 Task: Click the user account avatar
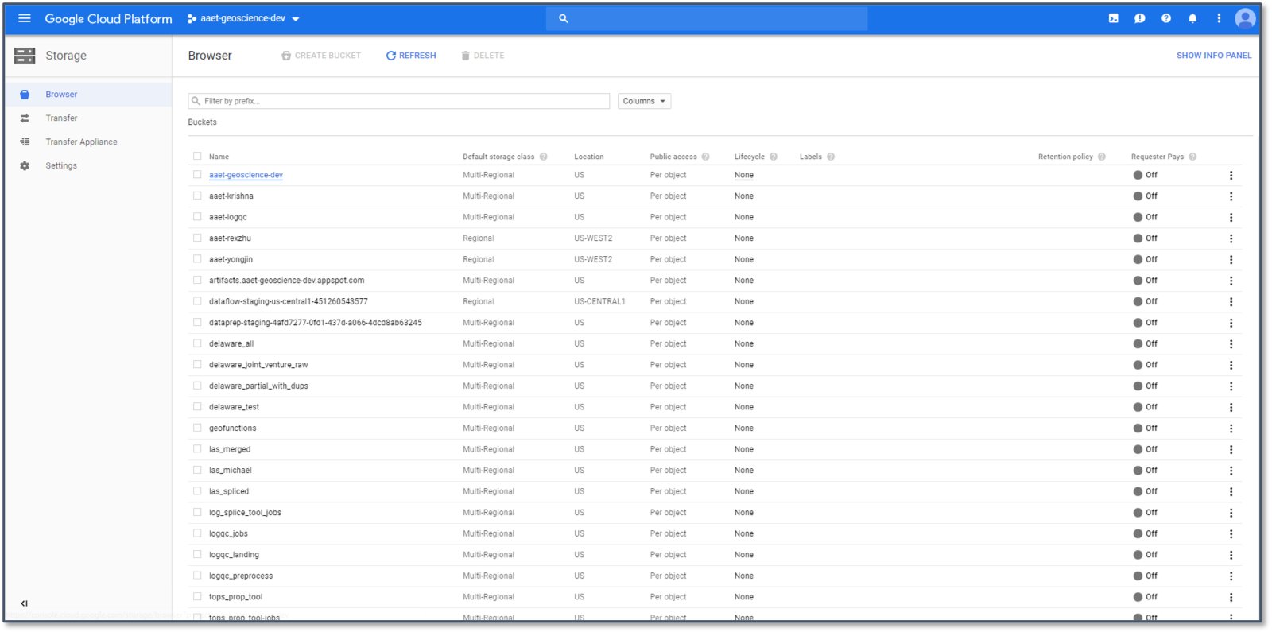[x=1244, y=18]
